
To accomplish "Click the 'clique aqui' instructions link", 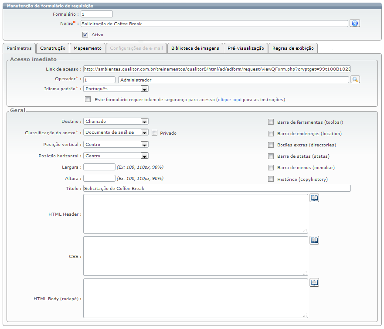I will [x=230, y=99].
